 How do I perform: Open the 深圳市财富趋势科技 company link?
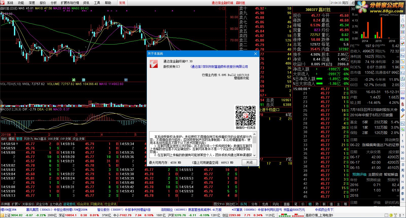coord(219,67)
